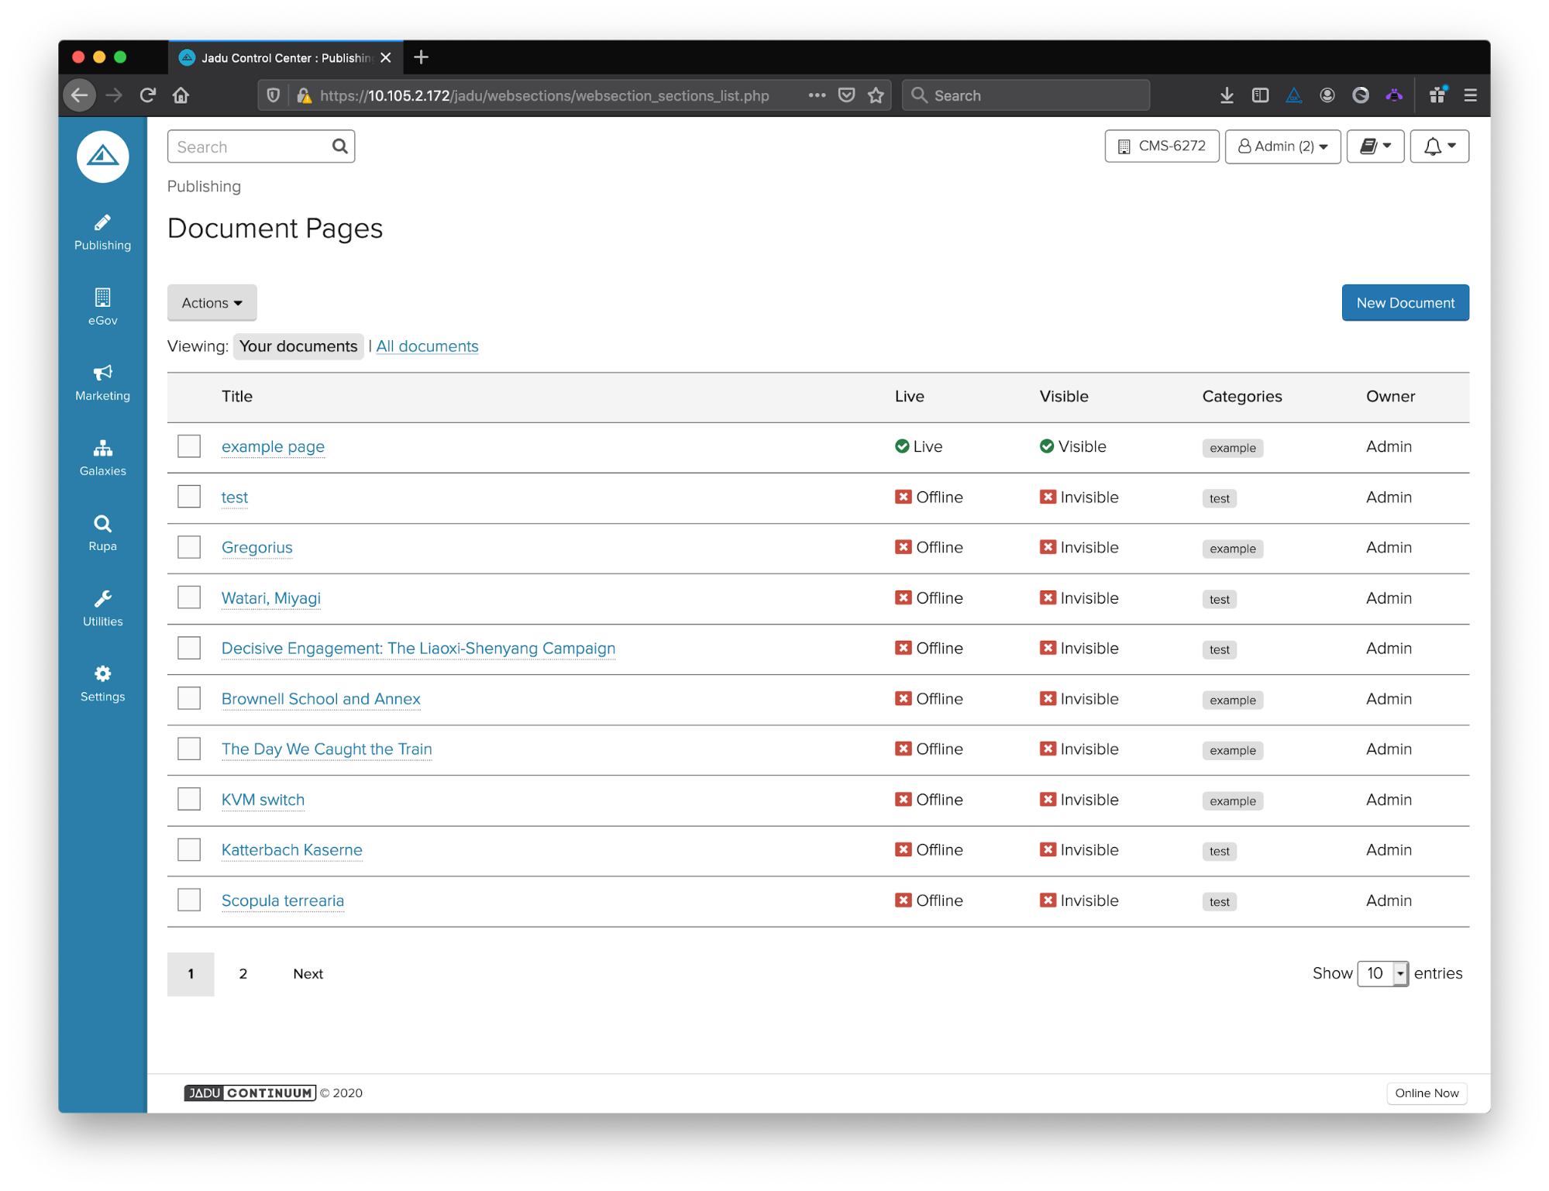
Task: Expand the notifications bell dropdown
Action: click(1439, 146)
